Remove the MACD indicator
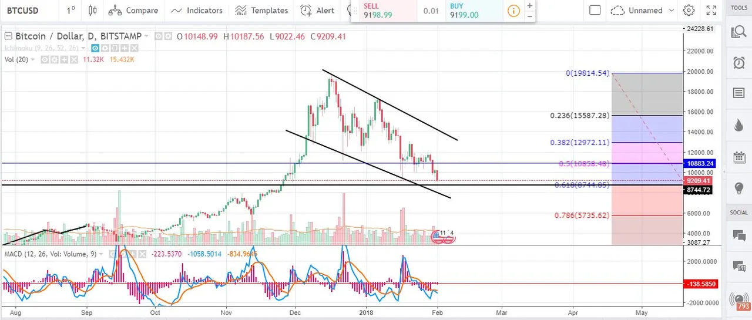This screenshot has height=320, width=752. (142, 254)
